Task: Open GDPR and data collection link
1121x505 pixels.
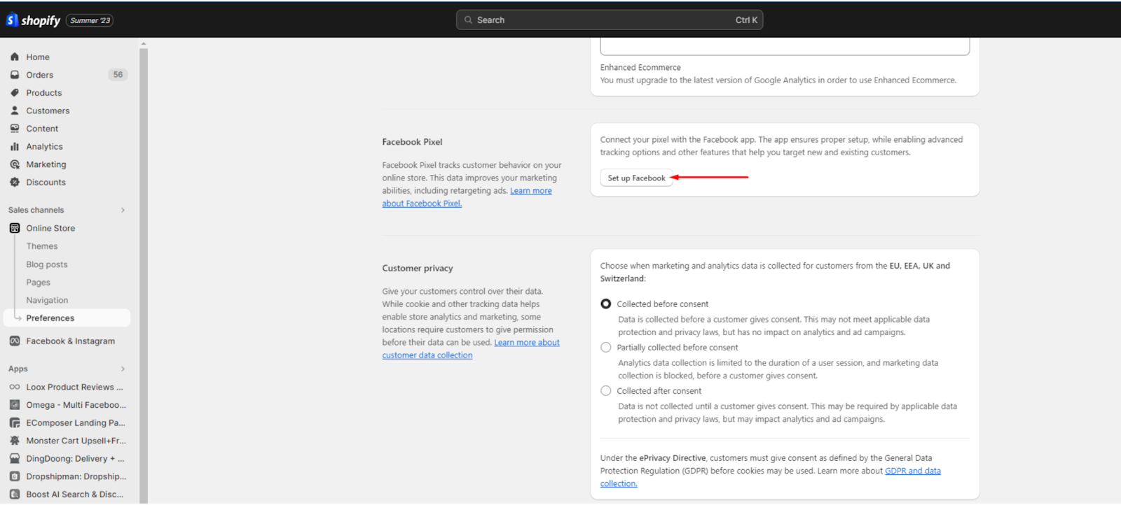Action: pos(771,477)
